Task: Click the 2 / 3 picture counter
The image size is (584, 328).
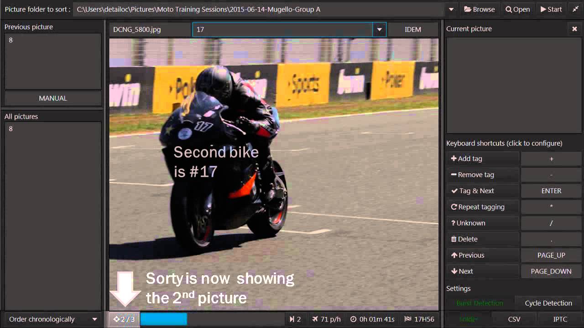Action: pos(124,319)
